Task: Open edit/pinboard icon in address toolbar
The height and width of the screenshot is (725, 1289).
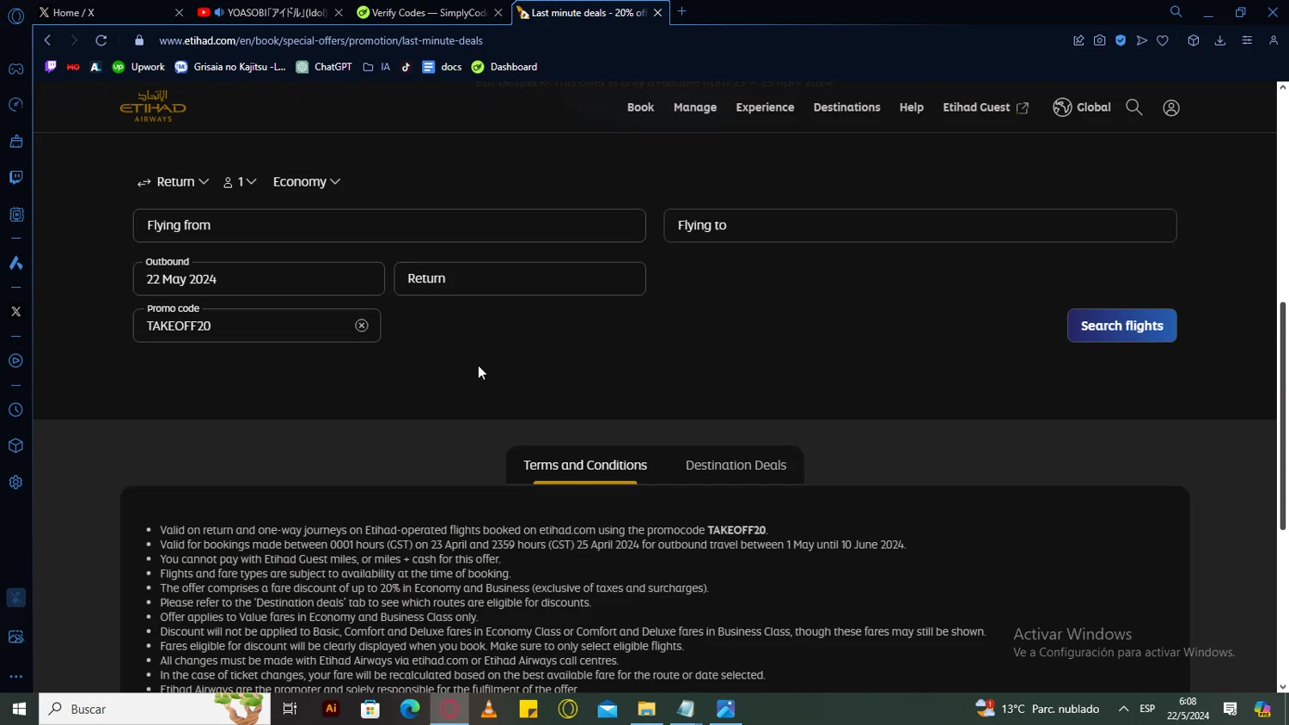Action: click(1078, 40)
